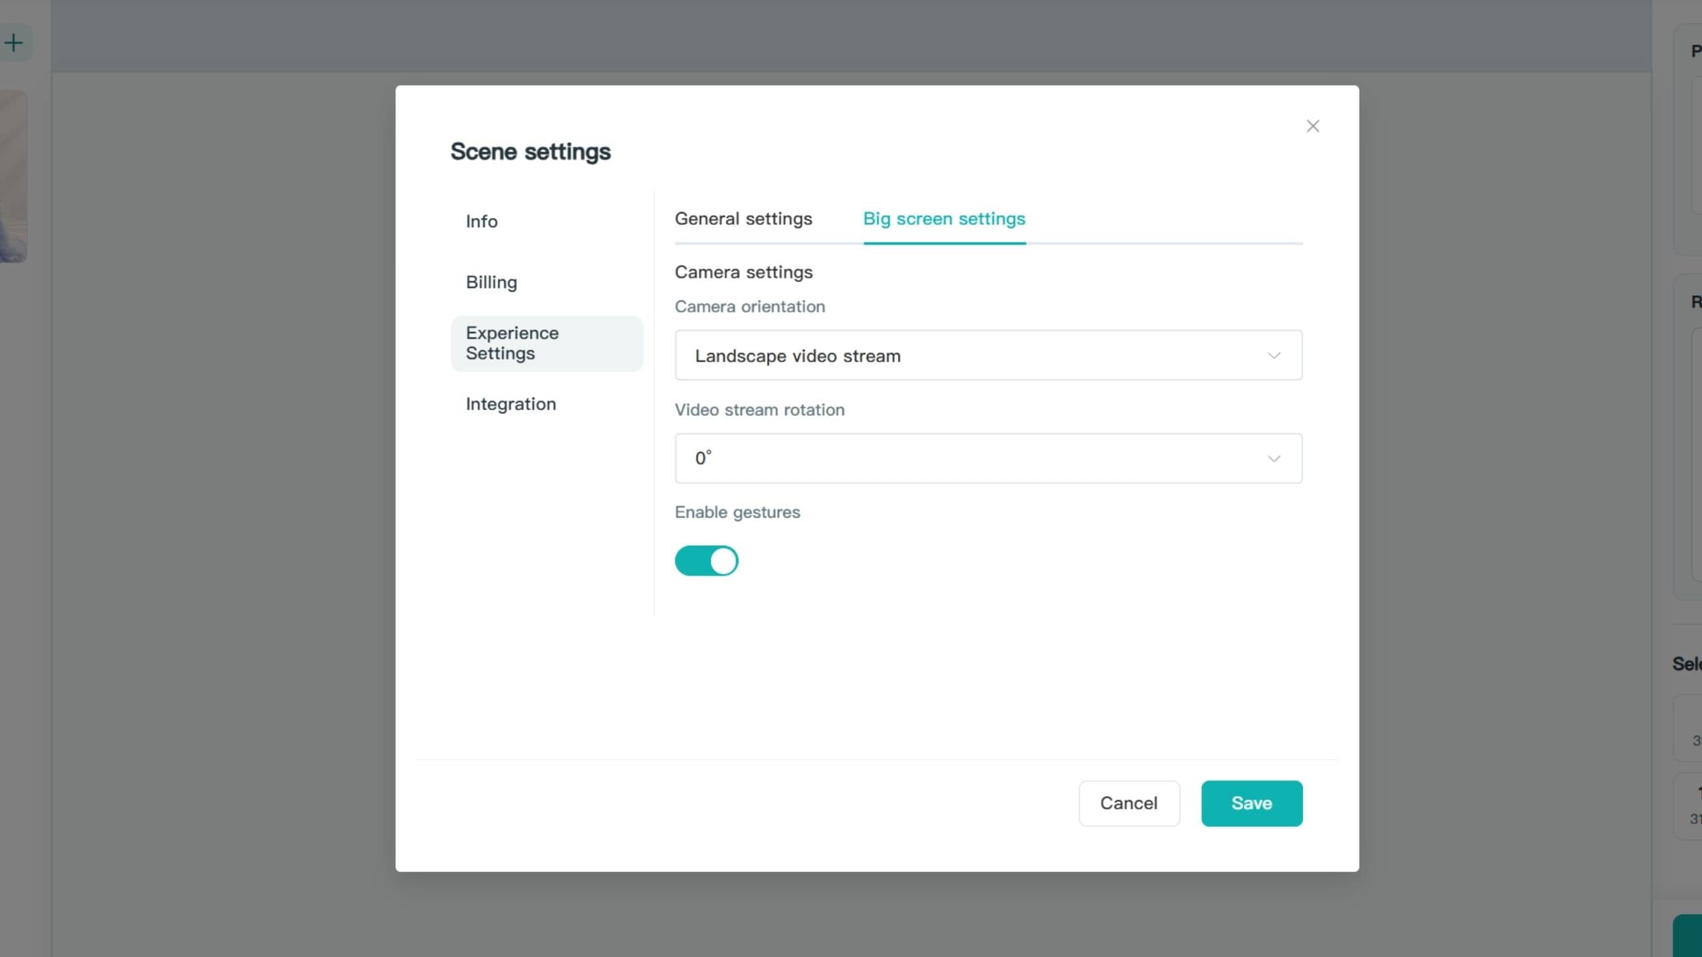Image resolution: width=1702 pixels, height=957 pixels.
Task: Select the Big screen settings tab
Action: (944, 219)
